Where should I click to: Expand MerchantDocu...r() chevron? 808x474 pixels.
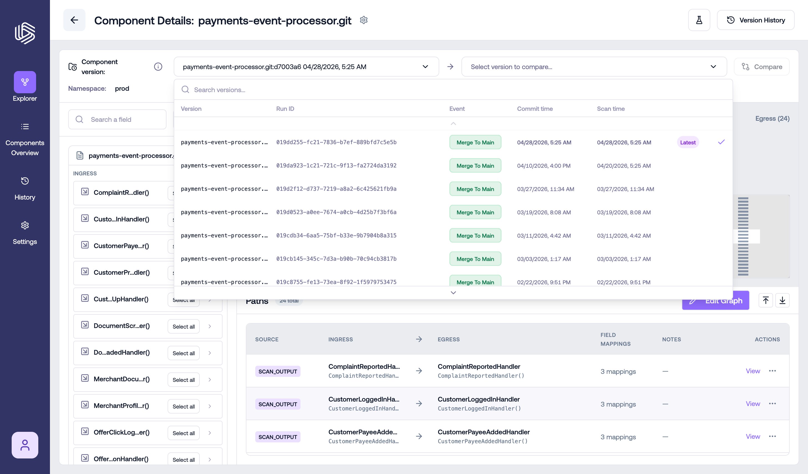(x=210, y=379)
